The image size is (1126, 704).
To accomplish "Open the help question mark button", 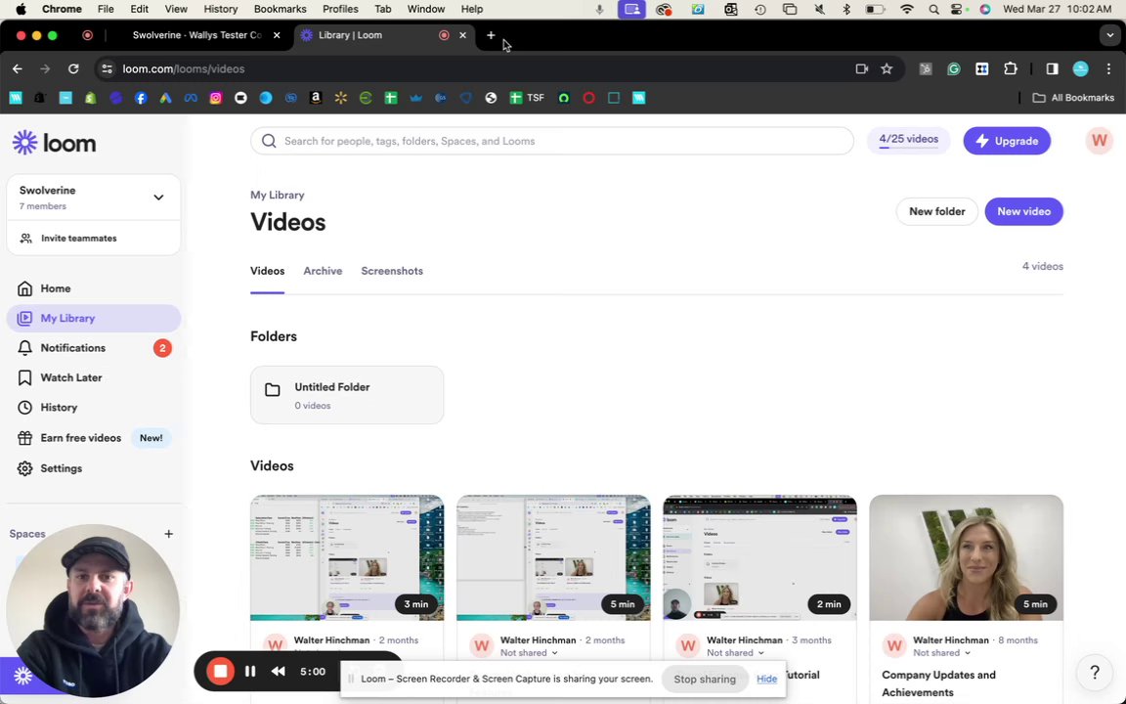I will coord(1095,673).
